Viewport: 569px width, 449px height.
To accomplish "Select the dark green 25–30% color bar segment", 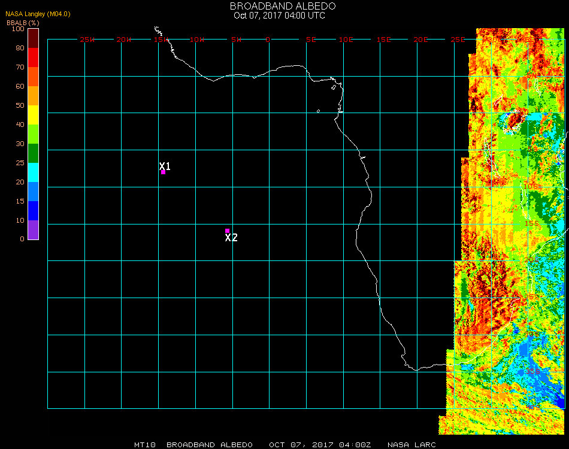I will coord(34,153).
